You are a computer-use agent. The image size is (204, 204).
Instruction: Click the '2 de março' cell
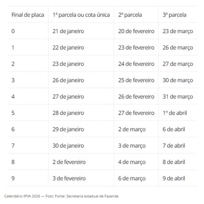[x=132, y=129]
